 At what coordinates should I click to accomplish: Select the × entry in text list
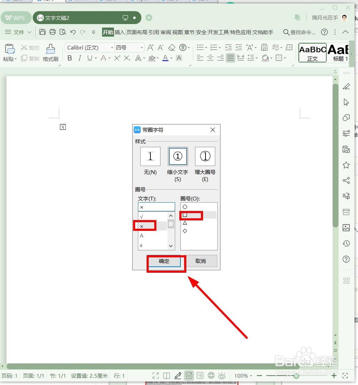click(152, 226)
